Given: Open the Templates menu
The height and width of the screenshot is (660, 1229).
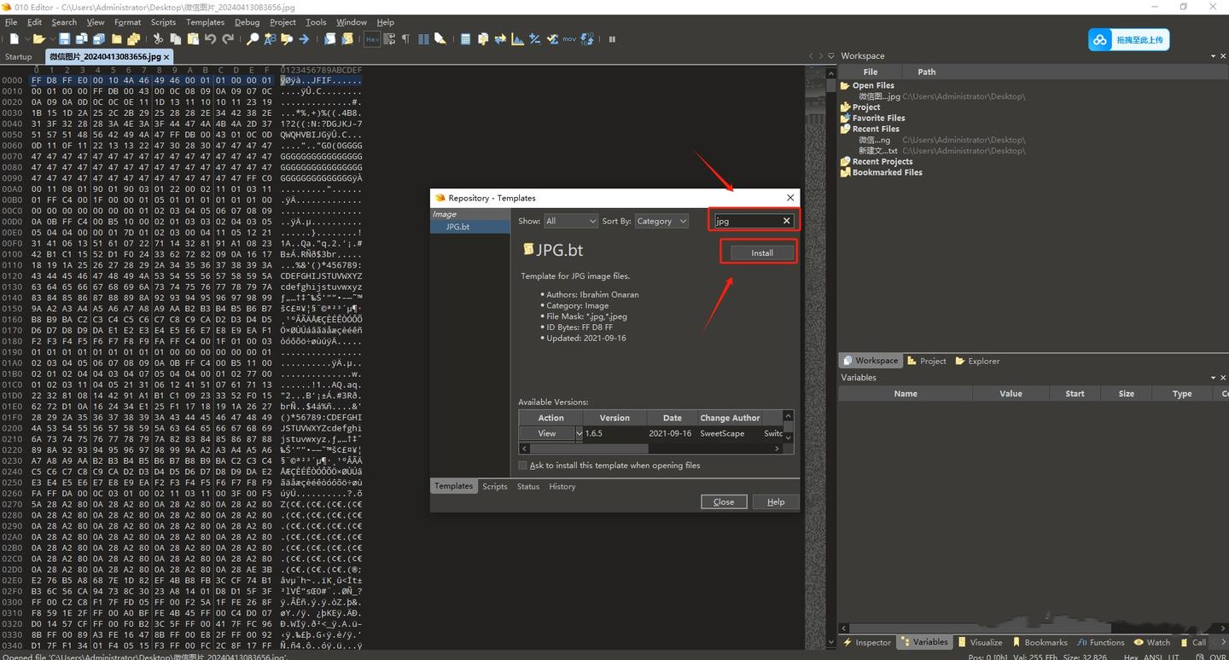Looking at the screenshot, I should pyautogui.click(x=205, y=22).
